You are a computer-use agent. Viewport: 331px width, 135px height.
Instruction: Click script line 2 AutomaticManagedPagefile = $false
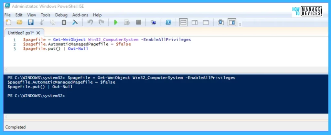[77, 44]
